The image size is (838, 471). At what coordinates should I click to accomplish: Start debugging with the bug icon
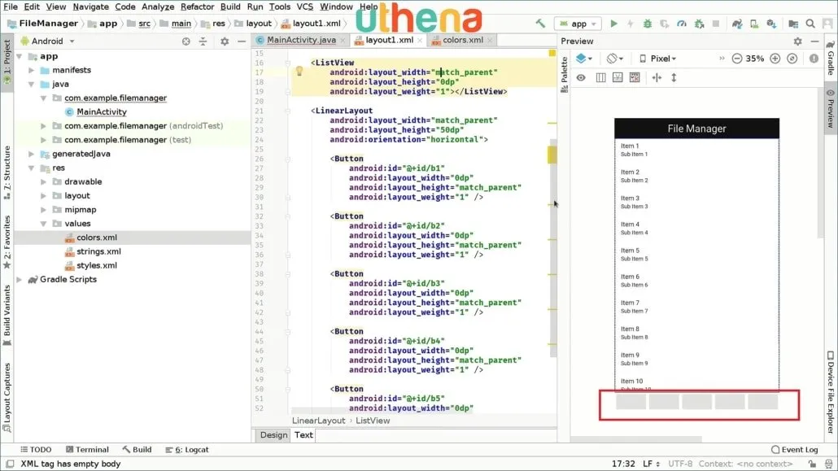click(x=647, y=24)
